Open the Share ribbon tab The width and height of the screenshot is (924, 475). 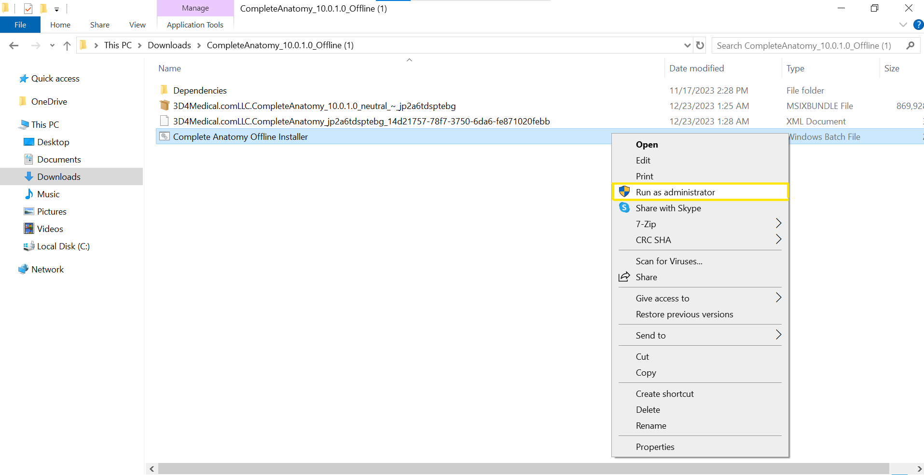click(x=100, y=25)
